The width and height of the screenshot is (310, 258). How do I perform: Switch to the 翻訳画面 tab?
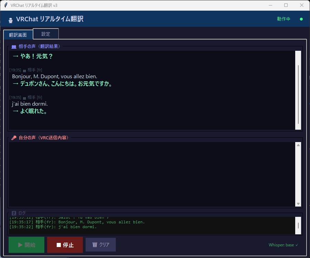(x=18, y=35)
